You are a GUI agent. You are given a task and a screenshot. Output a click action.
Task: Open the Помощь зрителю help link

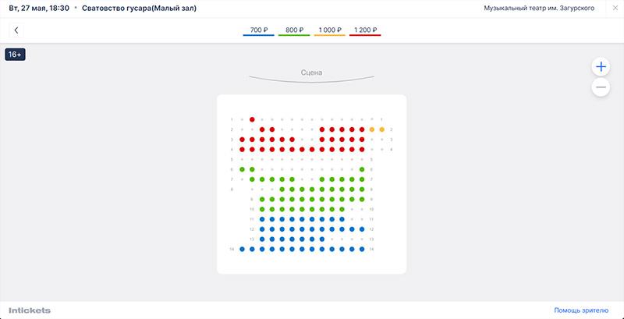click(583, 310)
